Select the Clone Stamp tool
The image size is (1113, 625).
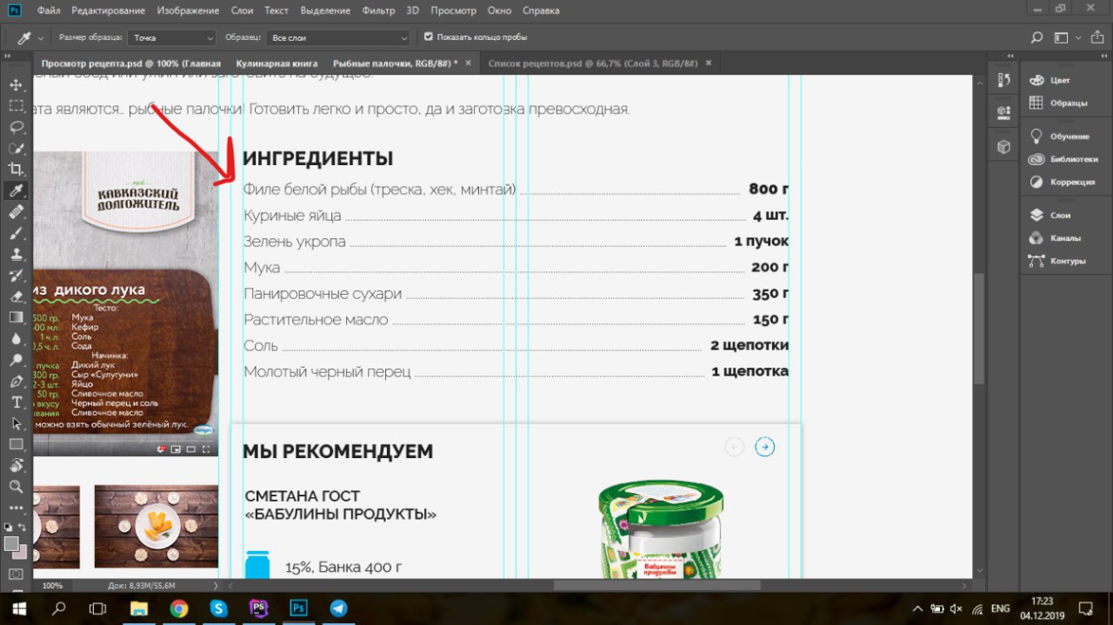point(16,254)
